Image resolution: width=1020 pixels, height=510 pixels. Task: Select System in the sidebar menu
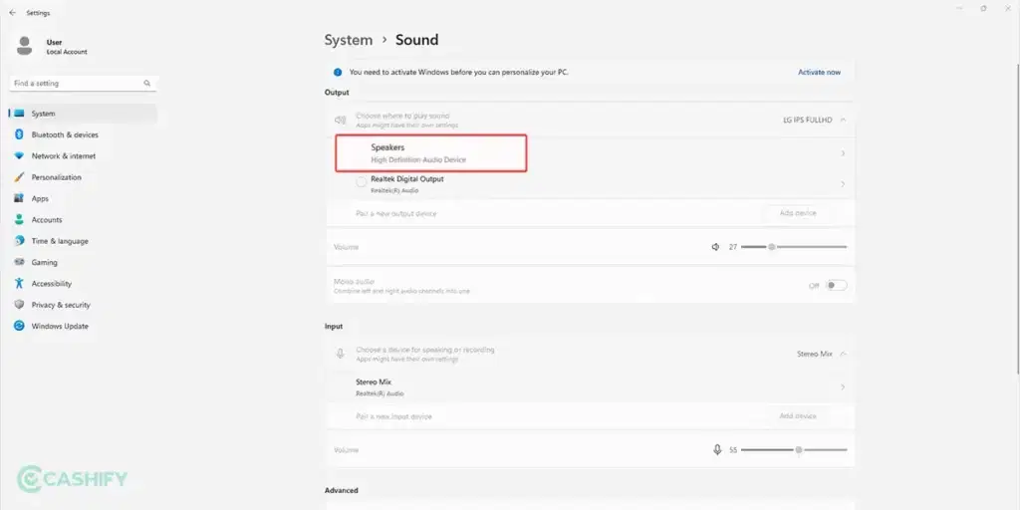(x=84, y=114)
